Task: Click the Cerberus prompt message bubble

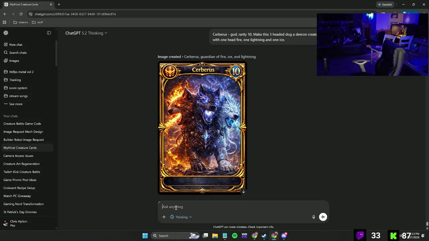Action: [264, 37]
